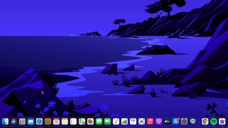
Task: Launch the Music app
Action: (x=150, y=122)
